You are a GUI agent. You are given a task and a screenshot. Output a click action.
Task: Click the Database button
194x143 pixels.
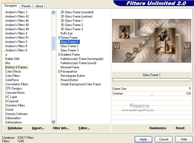[15, 128]
